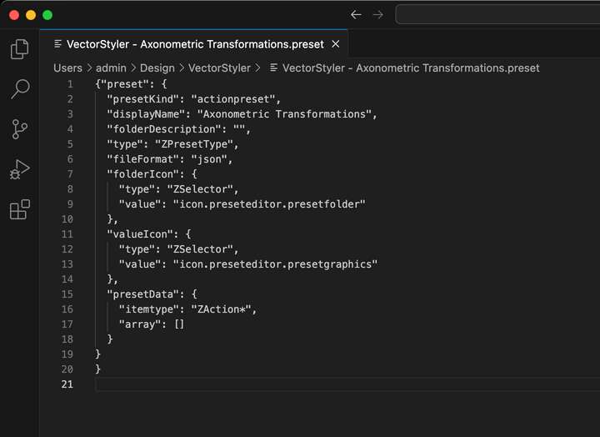
Task: Click the "ZPresetType" value
Action: 194,144
